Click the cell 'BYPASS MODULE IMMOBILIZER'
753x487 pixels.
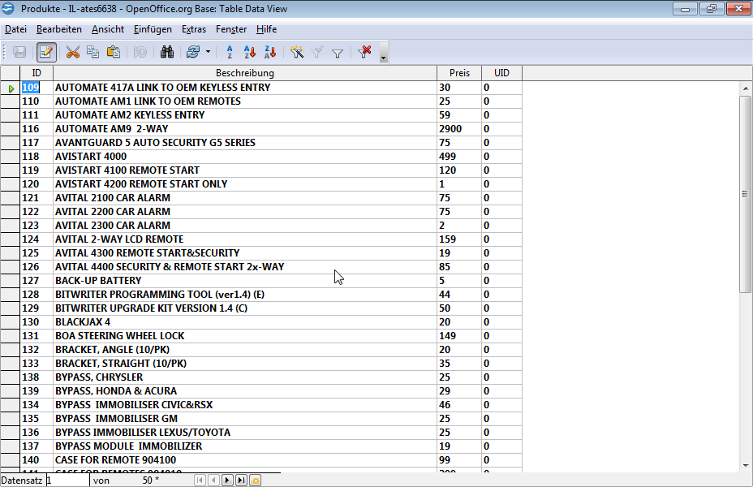point(245,446)
